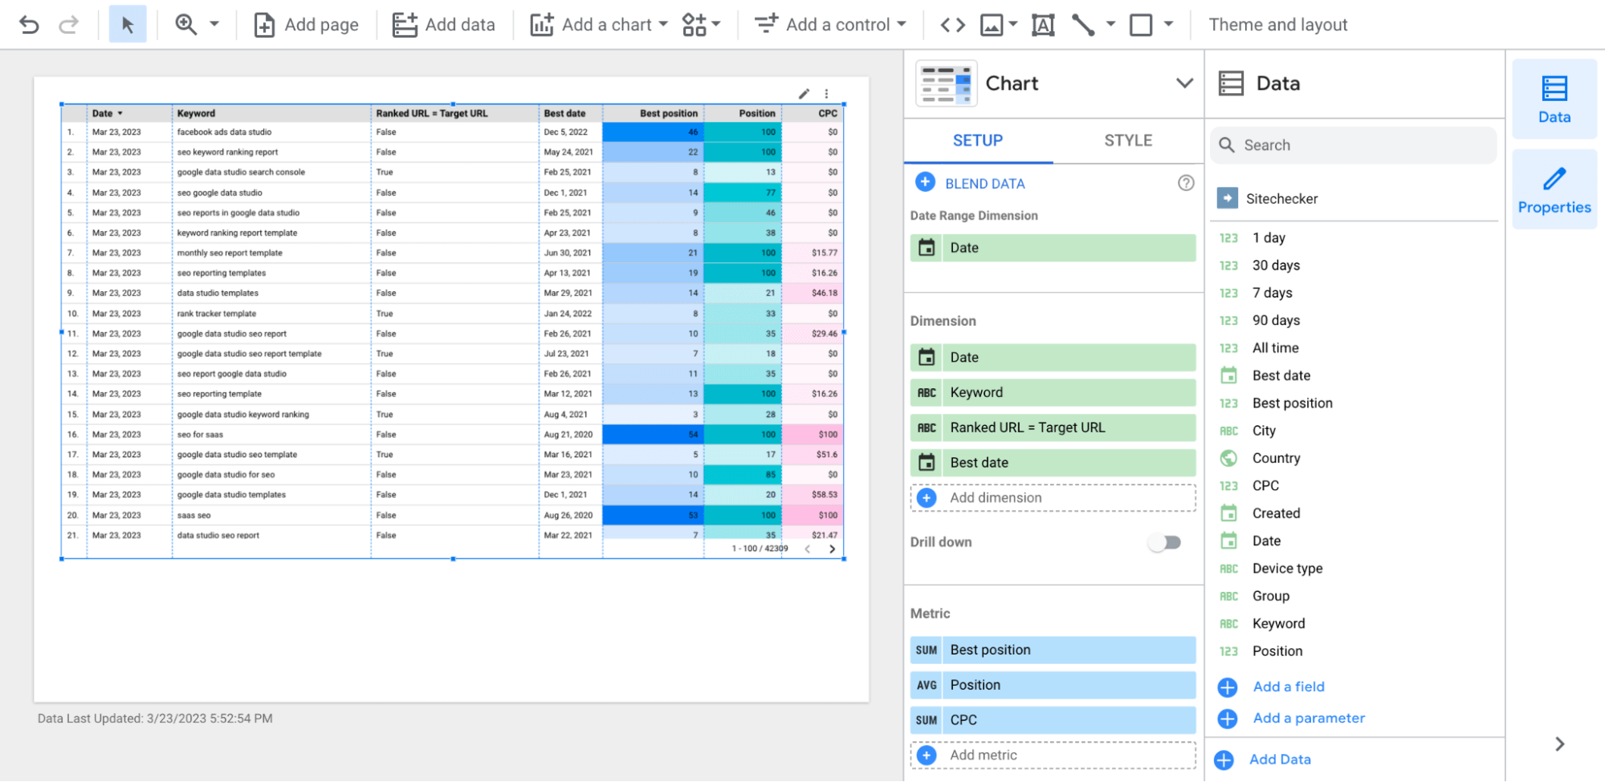Open community visualizations and components icon

pyautogui.click(x=701, y=25)
